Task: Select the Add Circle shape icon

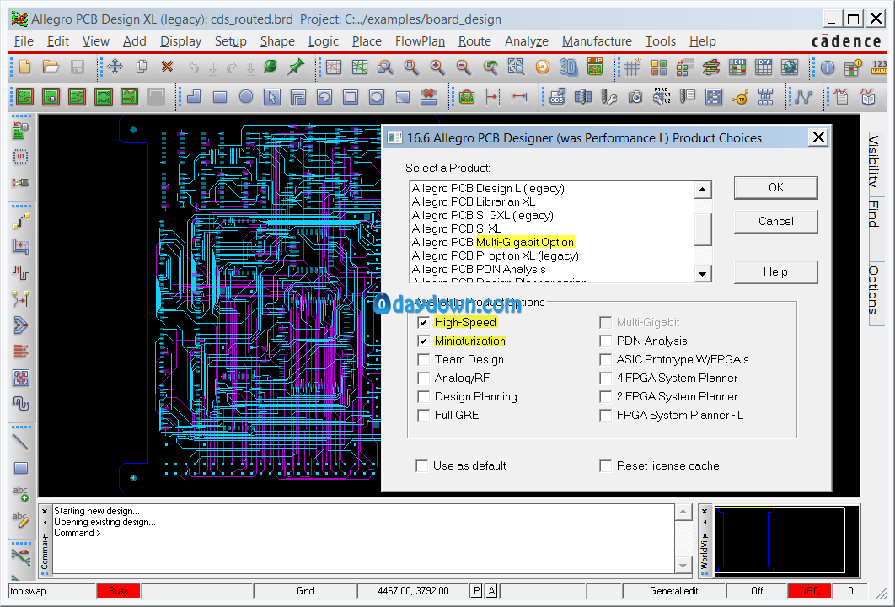Action: 246,97
